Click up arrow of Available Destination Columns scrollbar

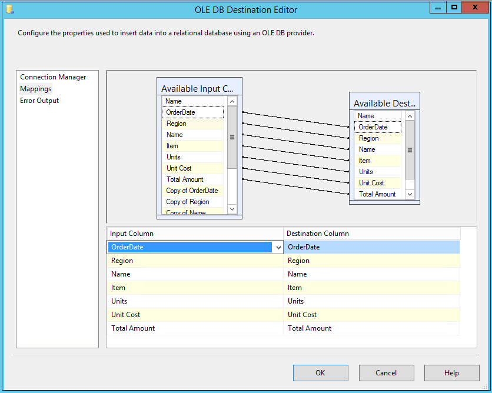point(410,116)
